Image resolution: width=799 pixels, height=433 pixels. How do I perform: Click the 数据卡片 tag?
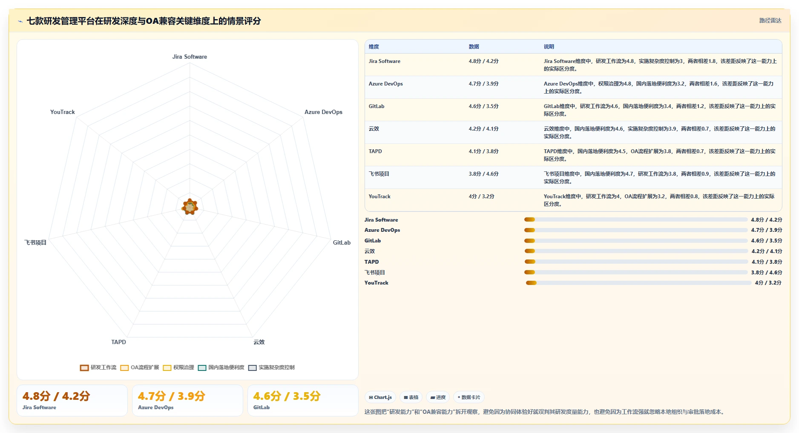click(x=468, y=397)
